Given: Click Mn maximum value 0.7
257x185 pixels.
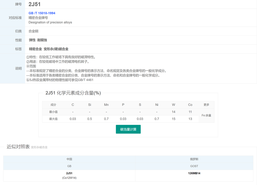Looking at the screenshot, I should pos(106,119).
